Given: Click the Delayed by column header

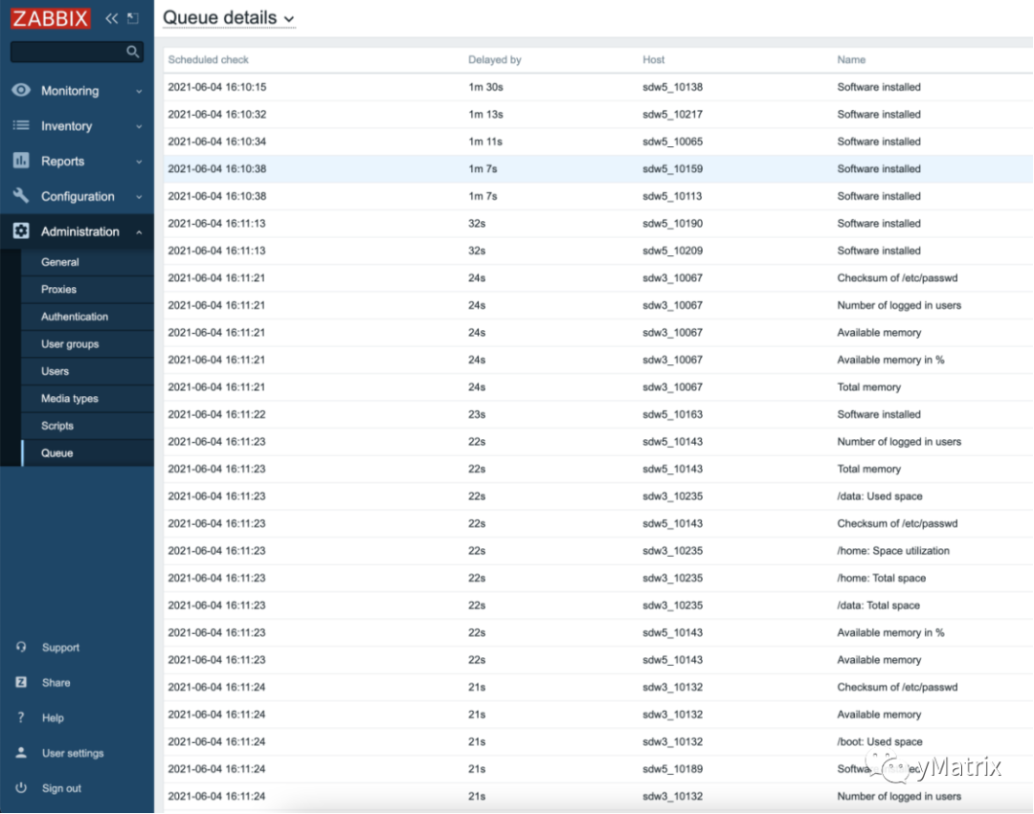Looking at the screenshot, I should (495, 59).
